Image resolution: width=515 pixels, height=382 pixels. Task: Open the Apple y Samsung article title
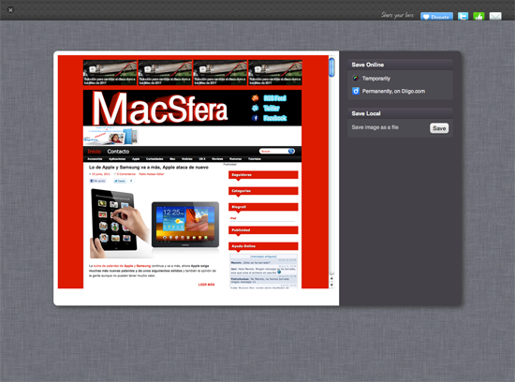click(x=149, y=168)
